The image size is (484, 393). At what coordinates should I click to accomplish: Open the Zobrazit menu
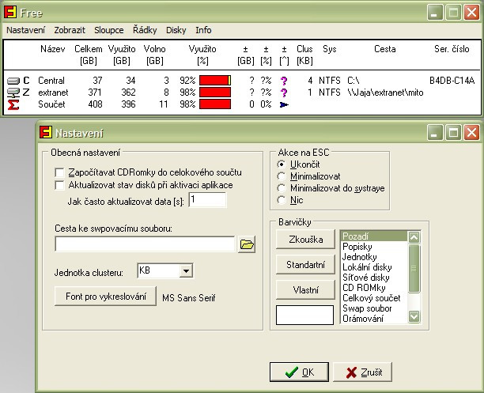coord(70,30)
